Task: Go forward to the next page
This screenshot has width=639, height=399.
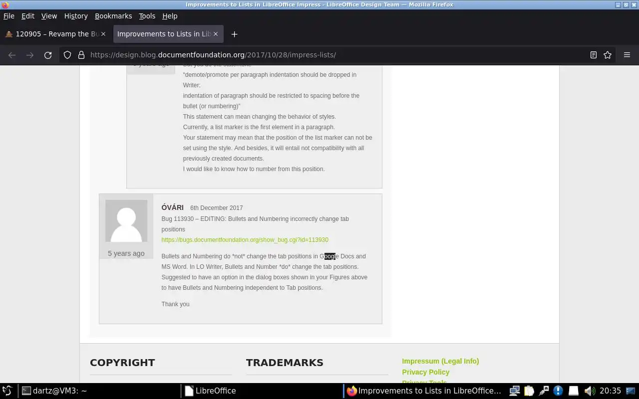Action: (x=30, y=55)
